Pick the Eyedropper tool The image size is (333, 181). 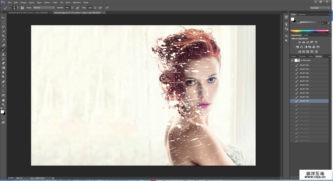pos(3,40)
